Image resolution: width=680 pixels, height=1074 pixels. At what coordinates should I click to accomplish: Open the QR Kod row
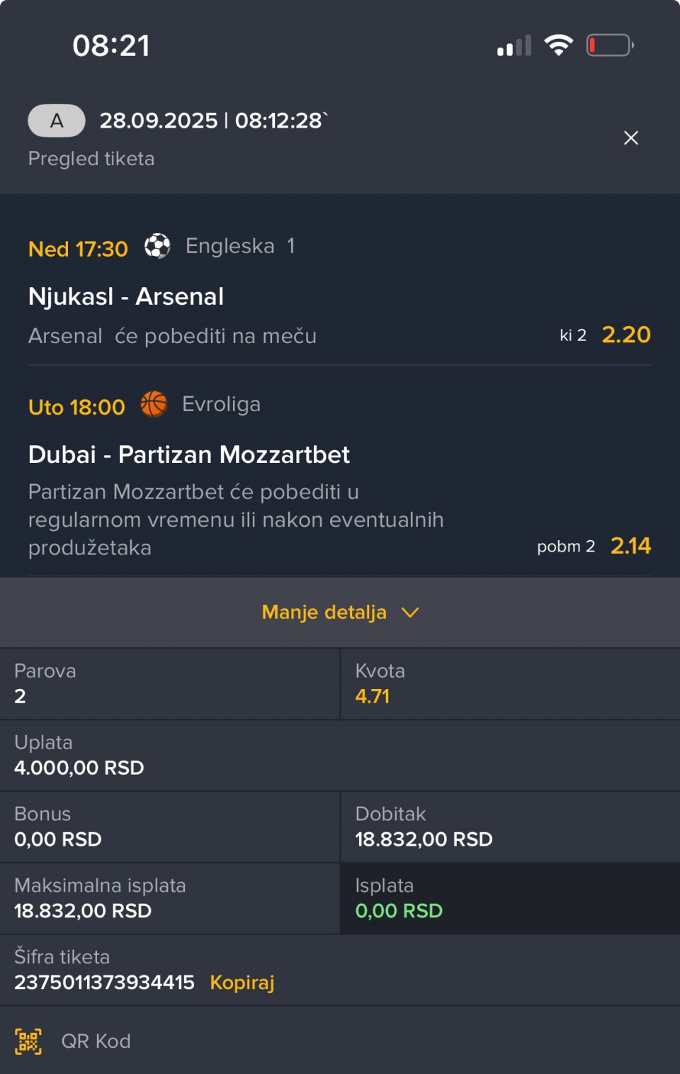tap(96, 1041)
